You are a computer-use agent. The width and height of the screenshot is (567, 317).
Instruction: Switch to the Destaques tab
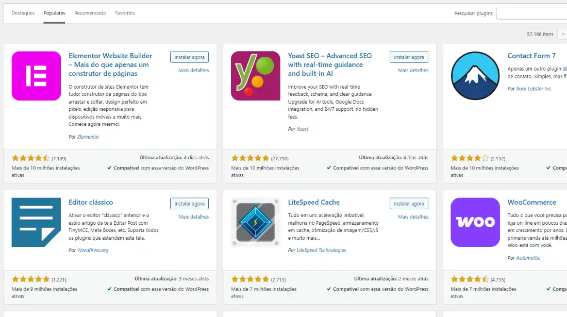[23, 13]
